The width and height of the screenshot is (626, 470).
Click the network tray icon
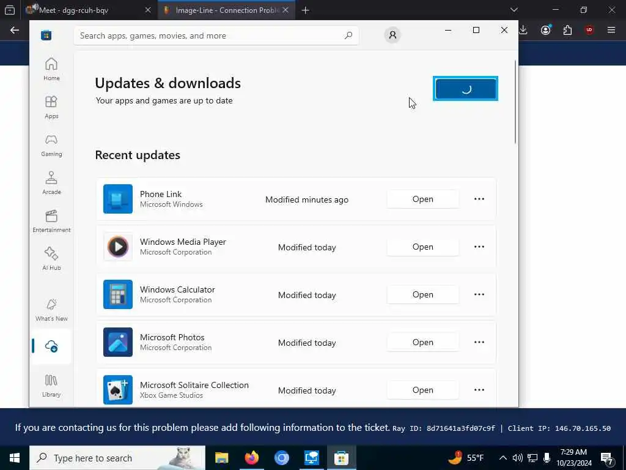pos(532,458)
